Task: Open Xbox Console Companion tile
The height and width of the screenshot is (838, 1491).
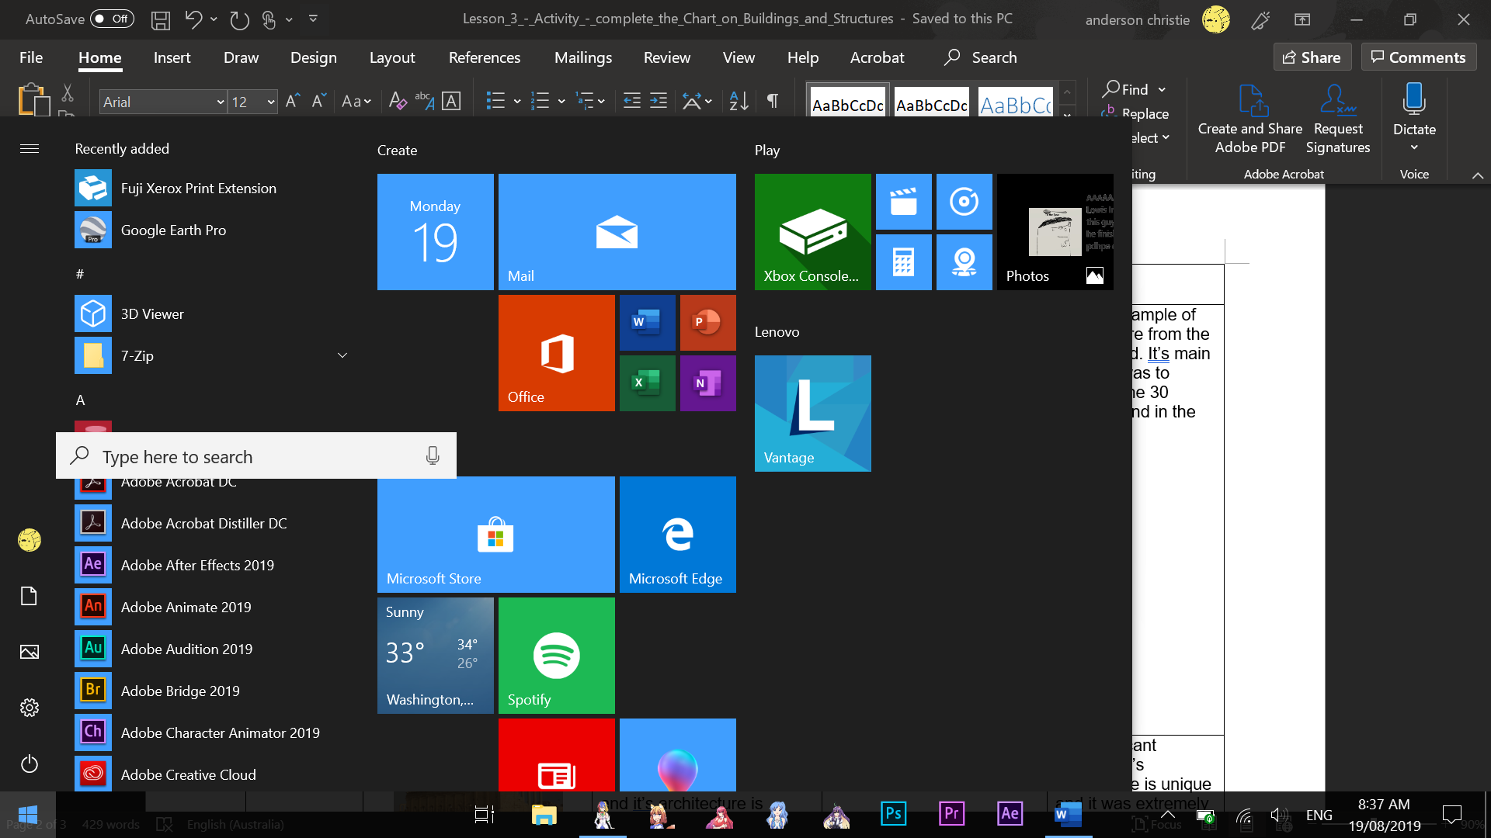Action: pyautogui.click(x=812, y=232)
